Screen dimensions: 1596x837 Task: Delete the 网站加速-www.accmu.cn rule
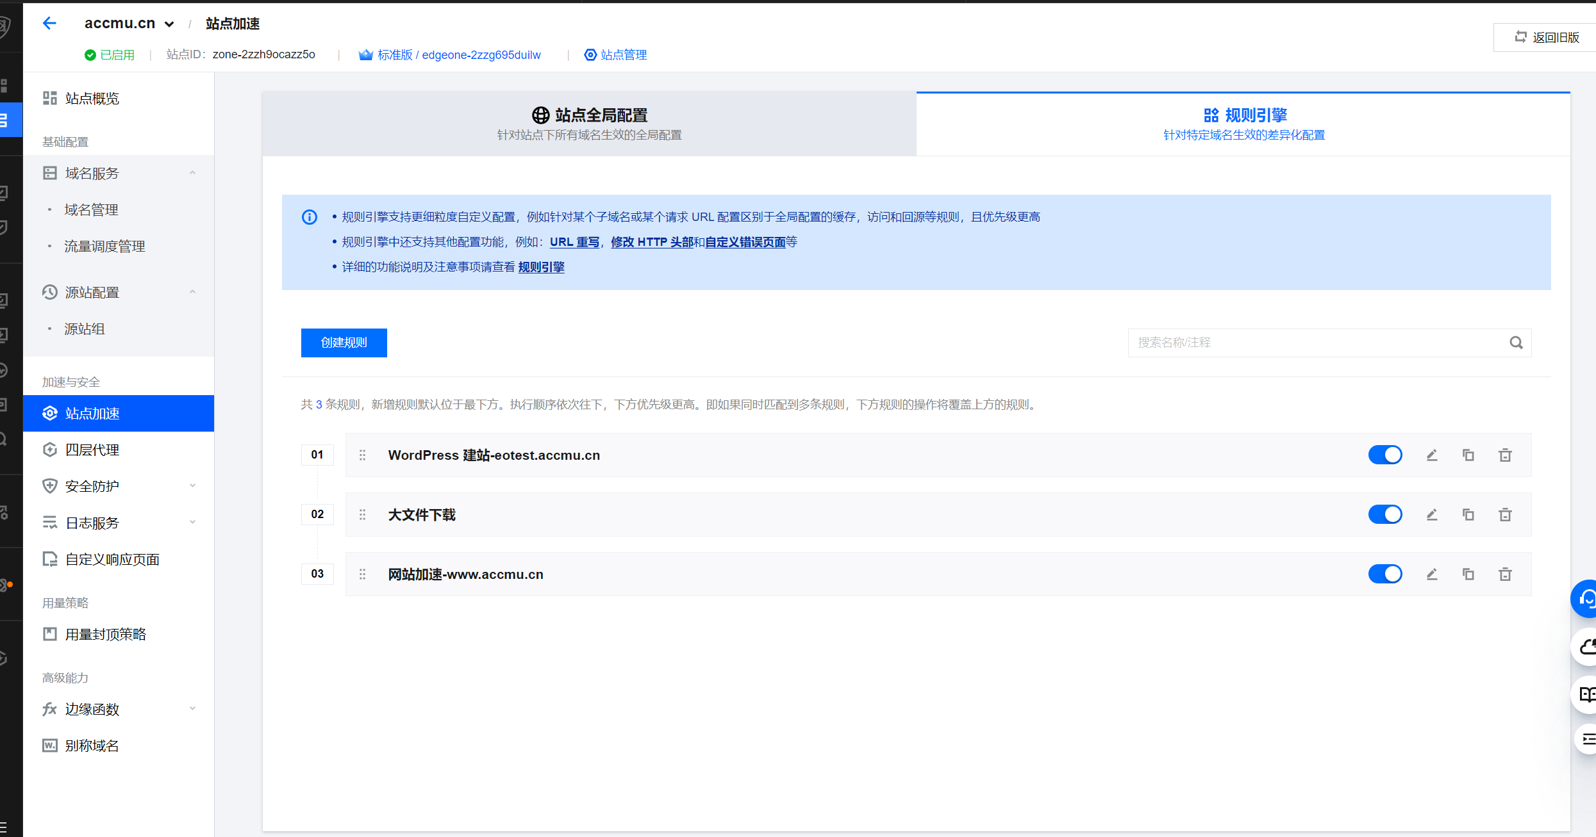point(1505,574)
